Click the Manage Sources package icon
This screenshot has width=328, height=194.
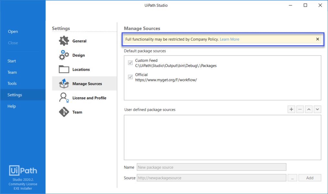(x=63, y=83)
